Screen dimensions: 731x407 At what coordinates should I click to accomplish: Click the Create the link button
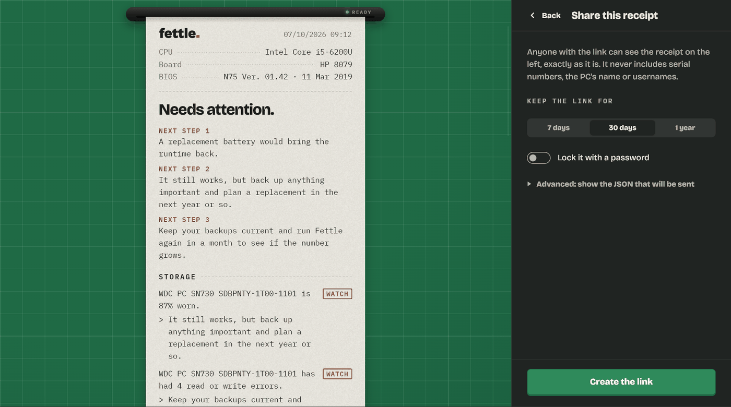[x=621, y=382]
